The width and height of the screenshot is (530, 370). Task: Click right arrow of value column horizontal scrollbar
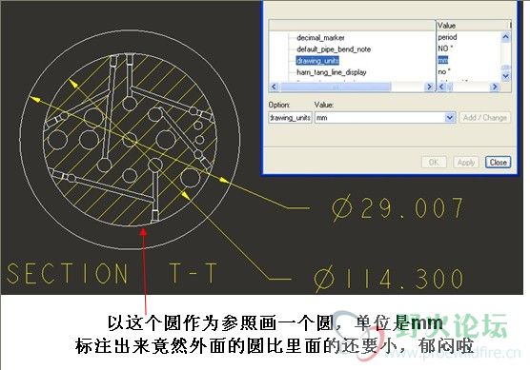coord(495,87)
